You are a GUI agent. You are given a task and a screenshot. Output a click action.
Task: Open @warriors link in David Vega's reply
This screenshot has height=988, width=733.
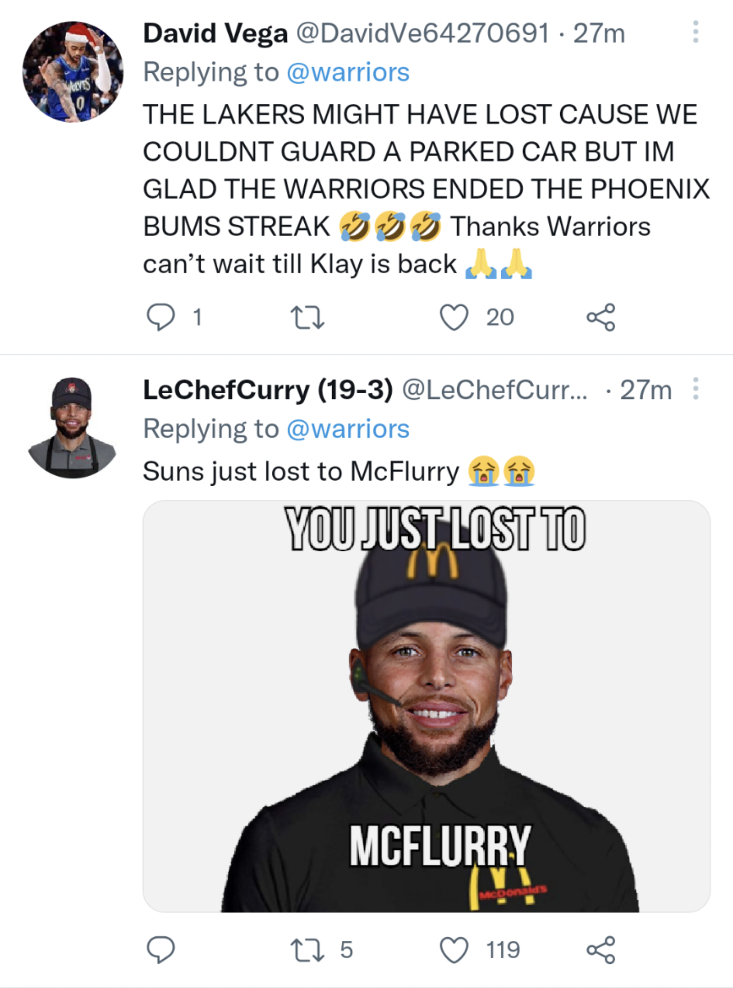(348, 72)
